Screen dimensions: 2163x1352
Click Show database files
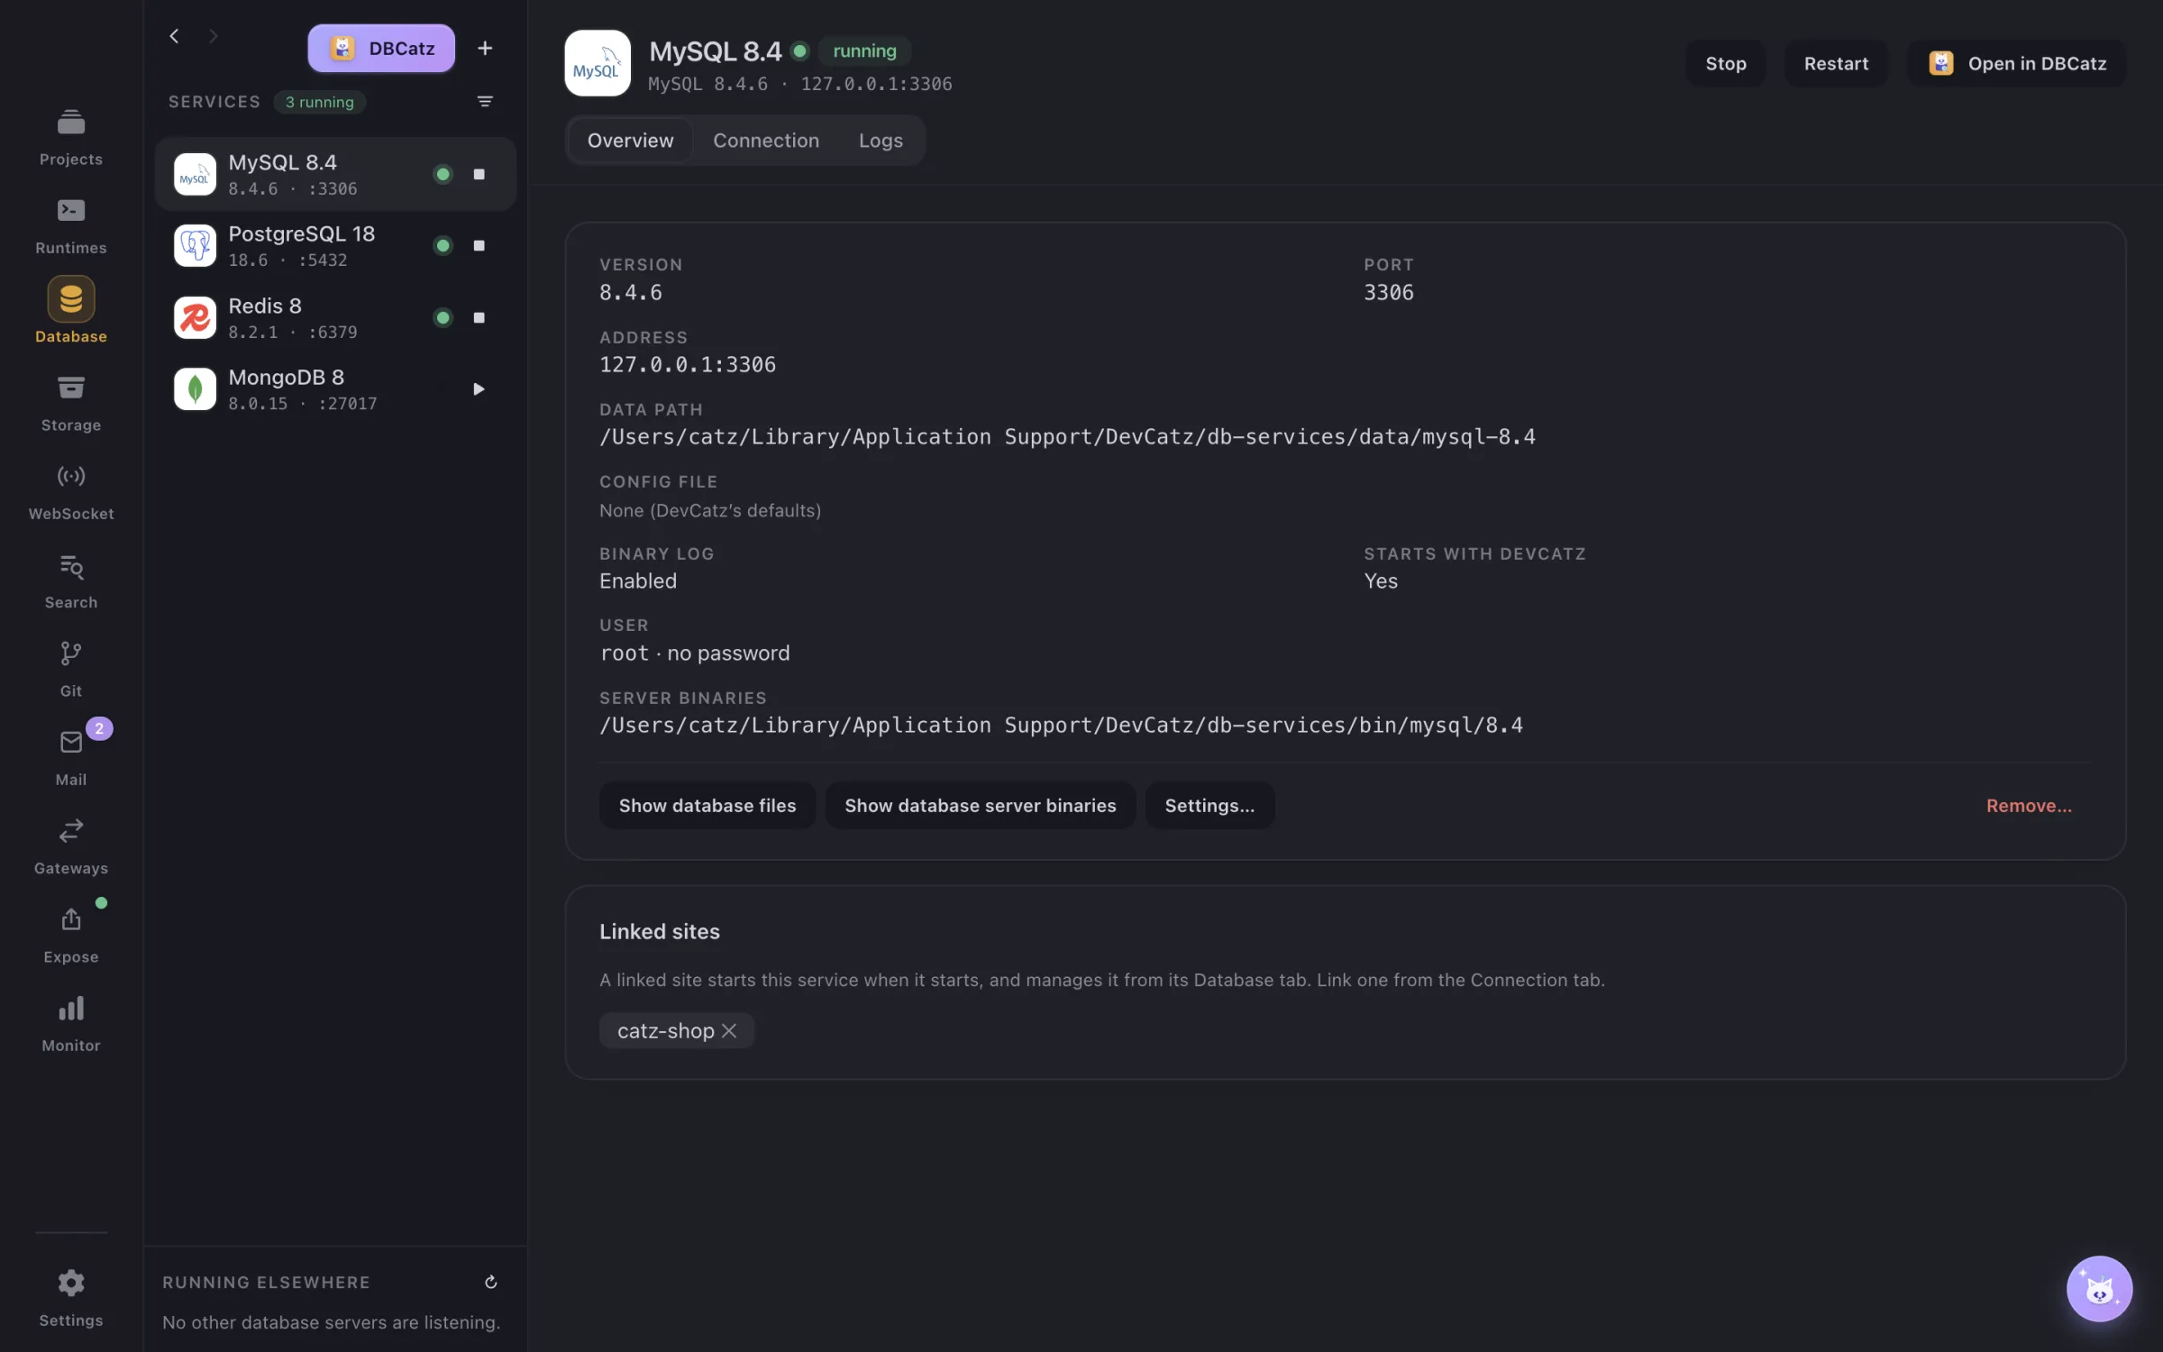click(x=707, y=805)
